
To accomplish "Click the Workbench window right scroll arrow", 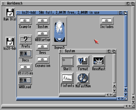I will click(x=130, y=106).
